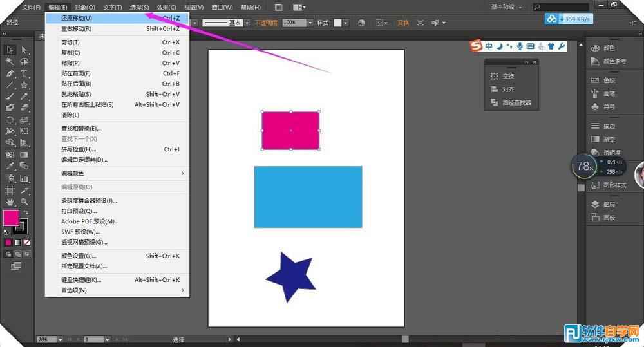Open Keyboard Shortcuts menu item
This screenshot has height=347, width=644.
pyautogui.click(x=117, y=280)
